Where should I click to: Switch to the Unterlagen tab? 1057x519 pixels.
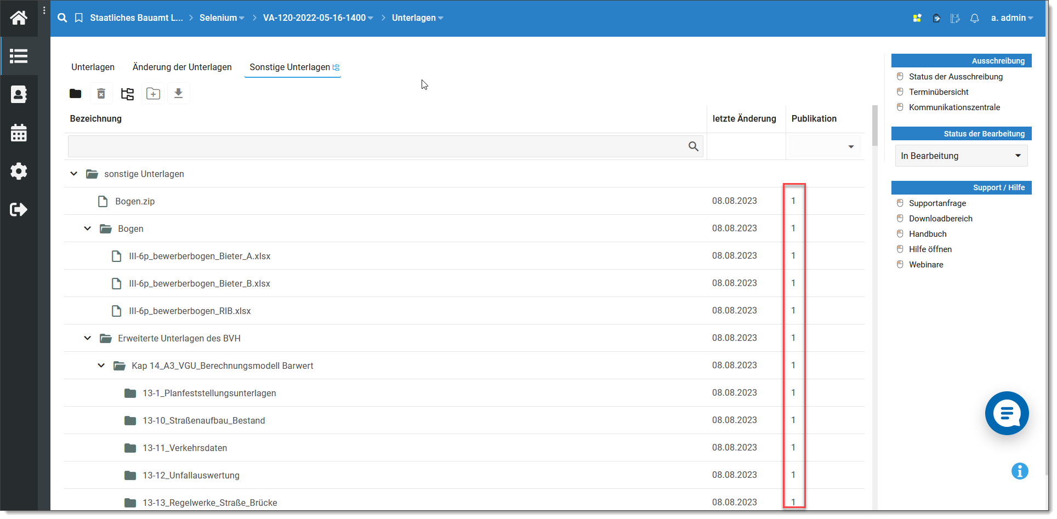(x=93, y=67)
